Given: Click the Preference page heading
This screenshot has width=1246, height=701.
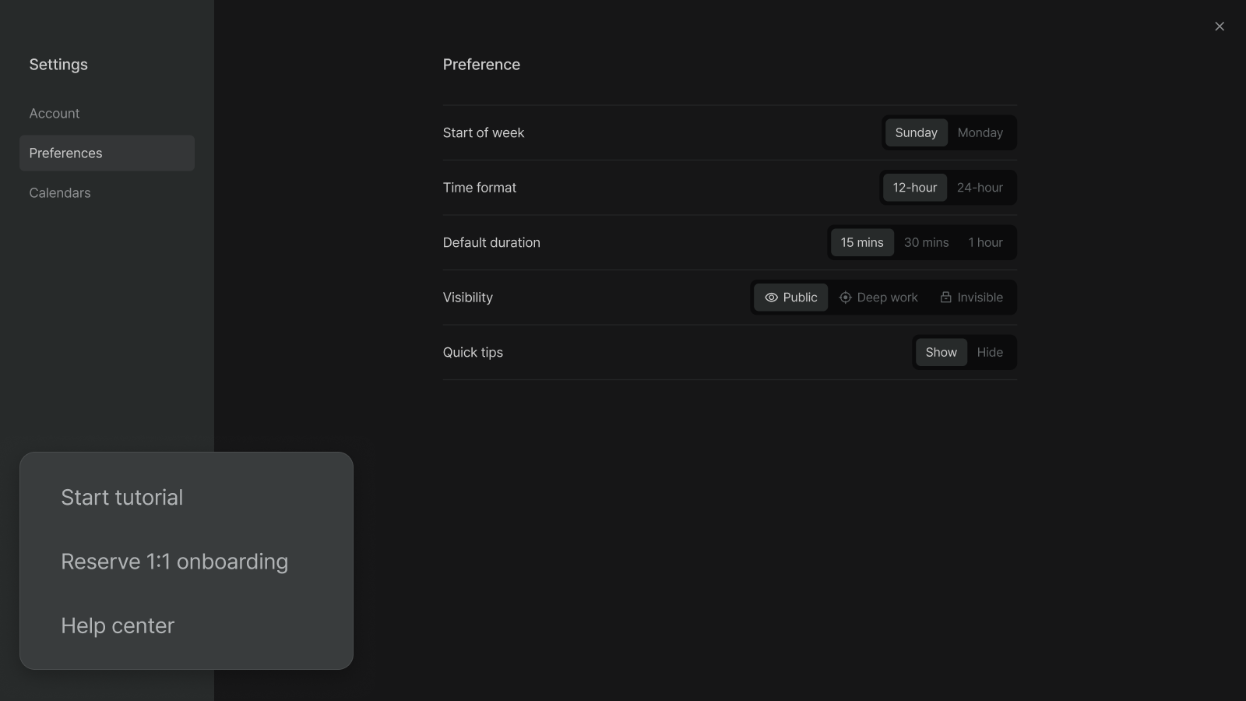Looking at the screenshot, I should point(481,65).
